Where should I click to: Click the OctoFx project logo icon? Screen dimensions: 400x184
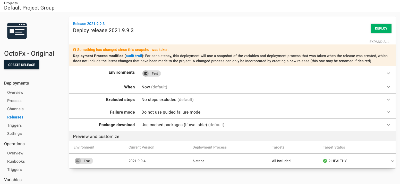pos(17,31)
